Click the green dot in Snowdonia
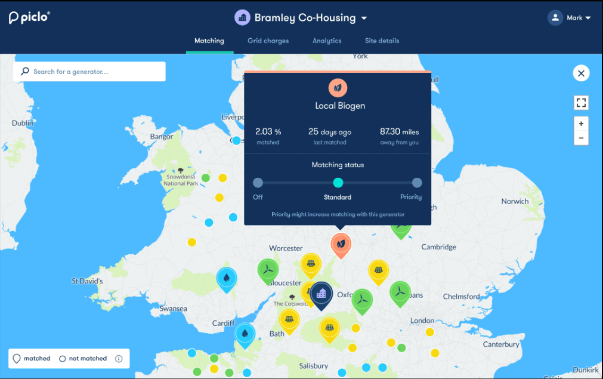Viewport: 603px width, 379px height. coord(206,178)
